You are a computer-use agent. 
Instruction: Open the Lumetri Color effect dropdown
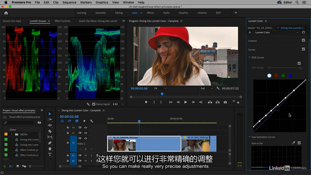[276, 33]
